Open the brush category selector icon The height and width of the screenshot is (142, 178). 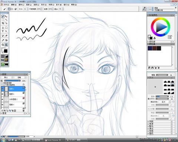pyautogui.click(x=144, y=9)
